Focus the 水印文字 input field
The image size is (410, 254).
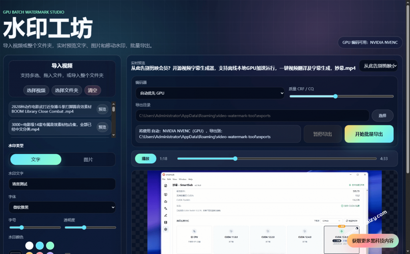click(x=62, y=184)
